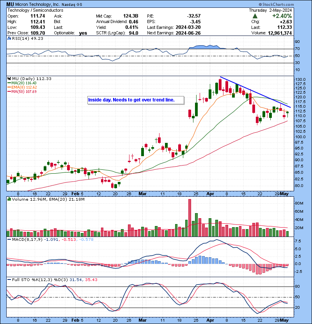
Task: Select the MU ticker symbol in the header
Action: click(10, 4)
